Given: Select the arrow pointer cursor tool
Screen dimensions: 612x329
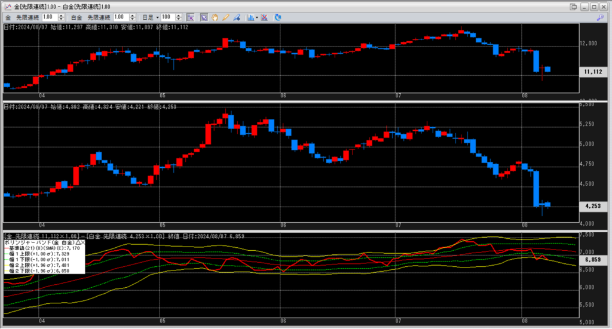Looking at the screenshot, I should [203, 17].
